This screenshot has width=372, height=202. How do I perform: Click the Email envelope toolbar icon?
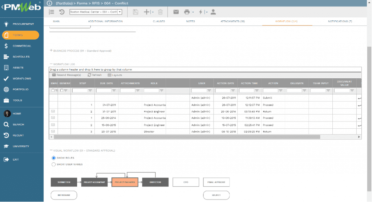click(x=176, y=12)
